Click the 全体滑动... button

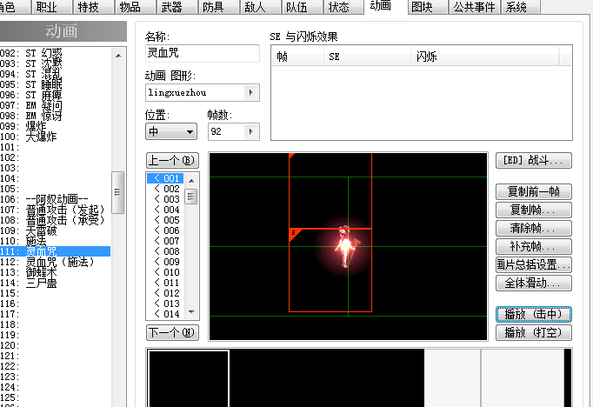[534, 283]
